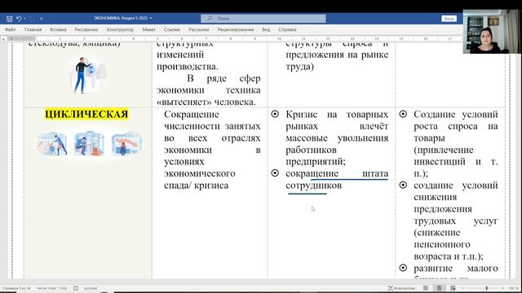Open the undo history dropdown arrow
Image resolution: width=522 pixels, height=293 pixels.
coord(24,19)
